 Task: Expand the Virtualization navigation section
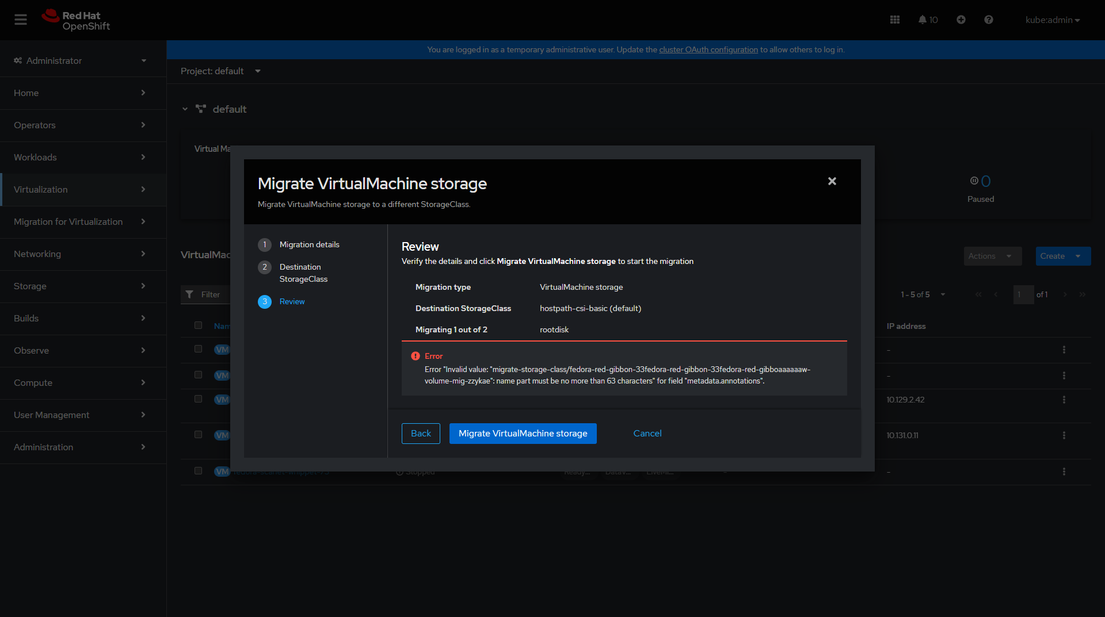83,190
